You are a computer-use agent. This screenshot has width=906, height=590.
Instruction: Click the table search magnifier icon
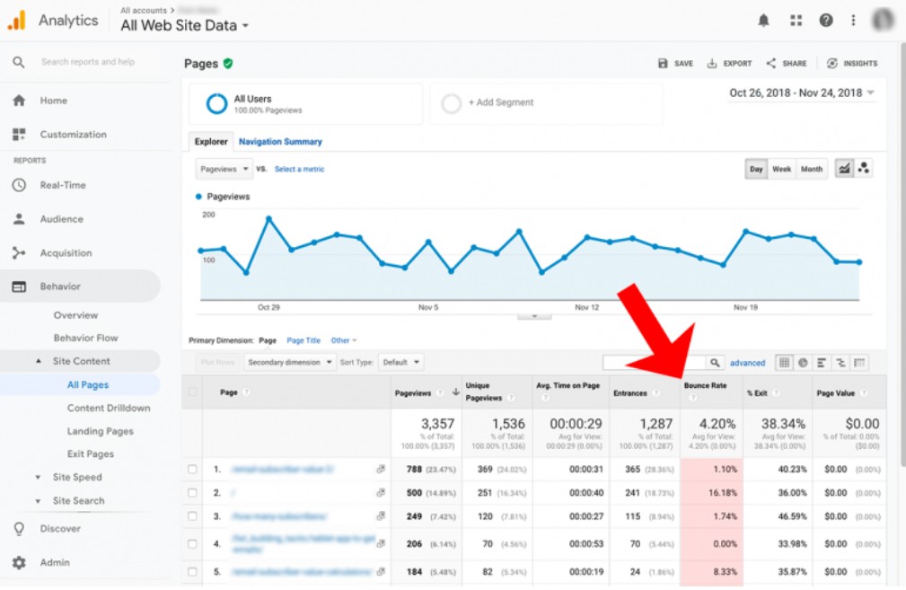[715, 363]
